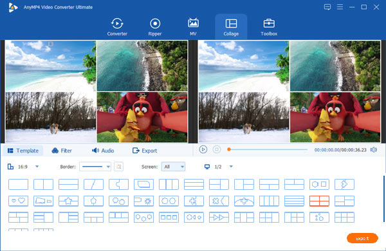Open the hamburger menu in the title bar
The width and height of the screenshot is (386, 251).
[340, 7]
